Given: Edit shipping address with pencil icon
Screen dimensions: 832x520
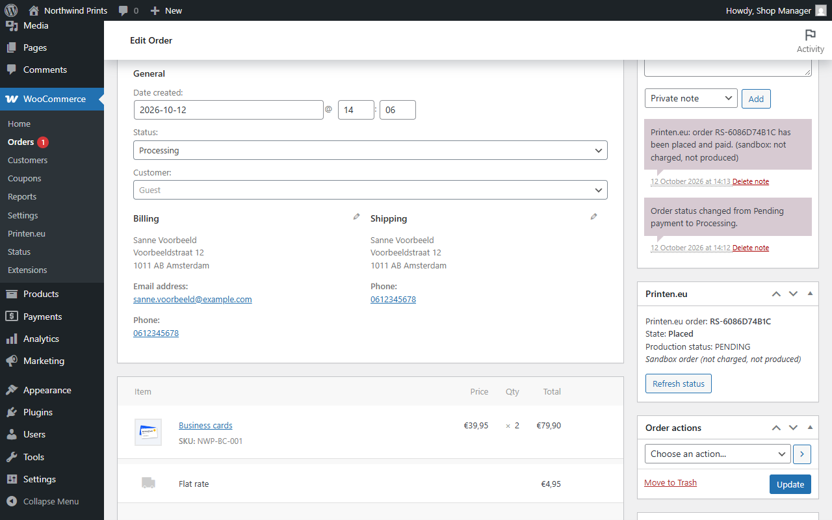Looking at the screenshot, I should (593, 216).
